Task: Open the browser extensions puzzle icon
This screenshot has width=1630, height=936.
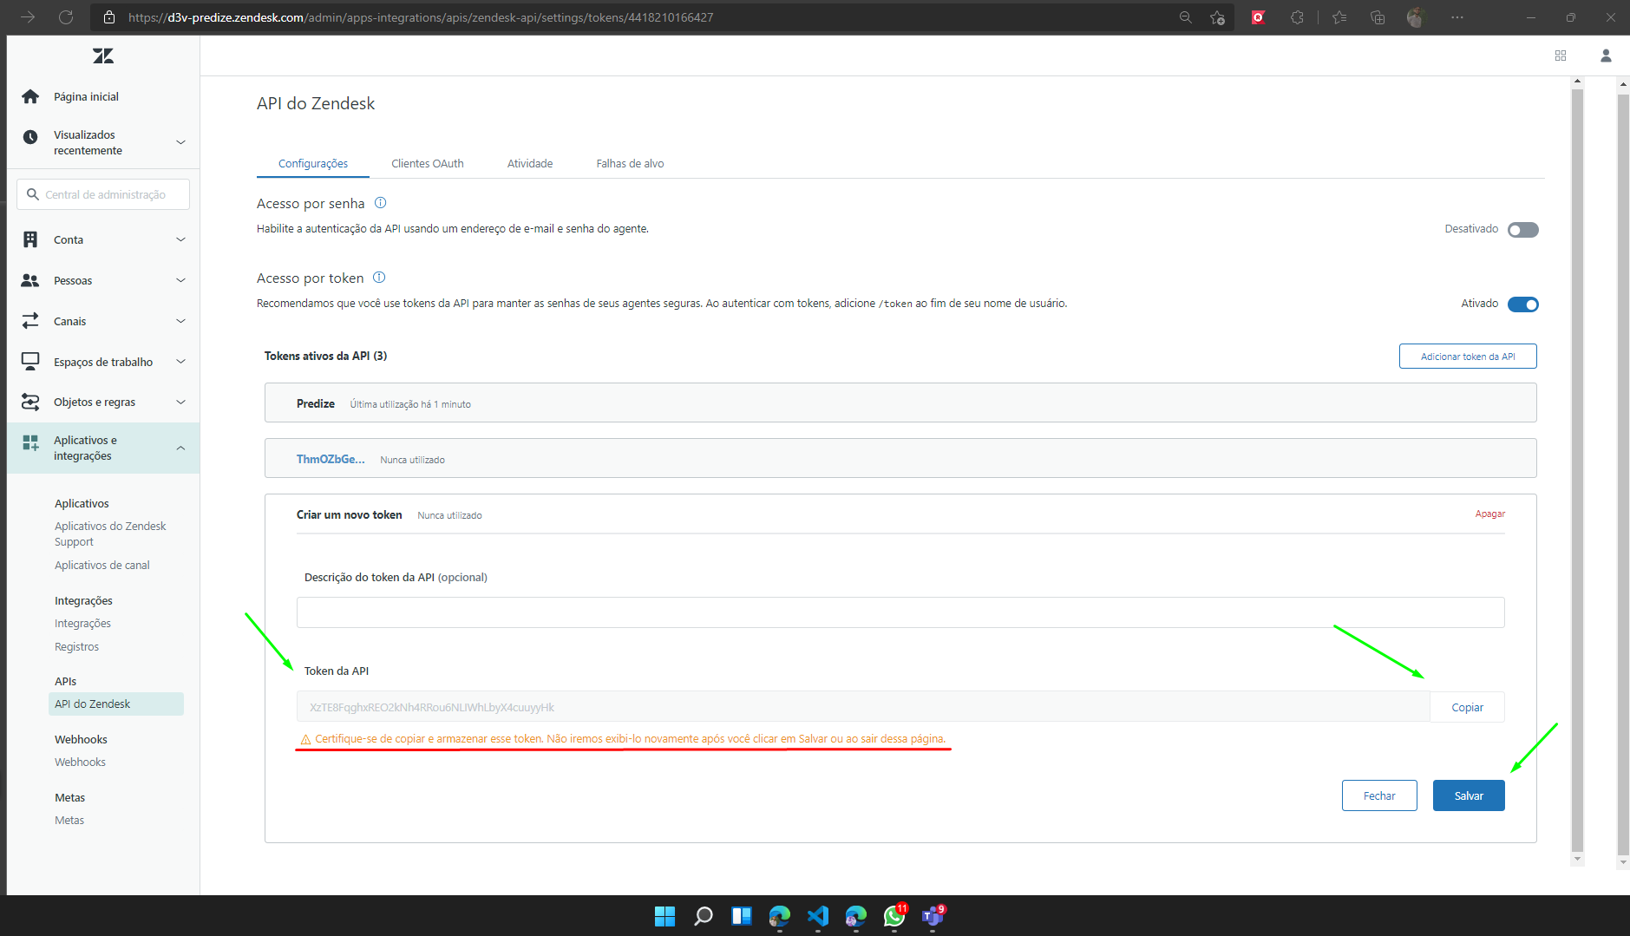Action: [1297, 17]
